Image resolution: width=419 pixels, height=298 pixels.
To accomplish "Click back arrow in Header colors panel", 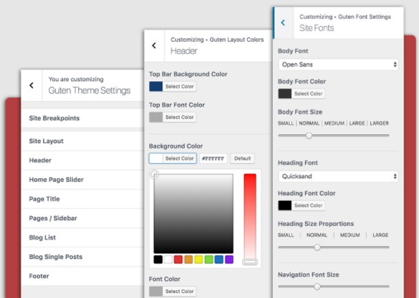I will click(x=154, y=45).
